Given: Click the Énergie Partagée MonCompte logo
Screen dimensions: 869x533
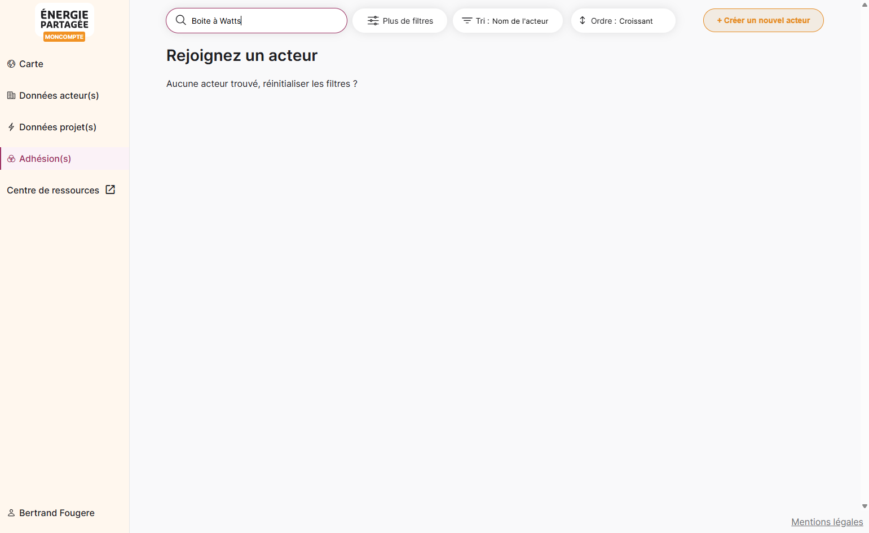Looking at the screenshot, I should pyautogui.click(x=64, y=23).
